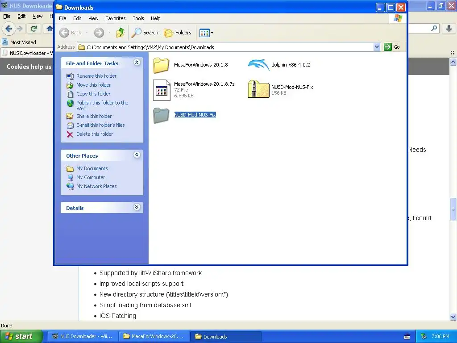Open the My Computer icon in Other Places
The image size is (457, 343).
pyautogui.click(x=70, y=178)
